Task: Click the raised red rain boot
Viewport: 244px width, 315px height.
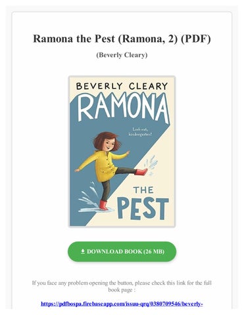Action: pos(141,172)
